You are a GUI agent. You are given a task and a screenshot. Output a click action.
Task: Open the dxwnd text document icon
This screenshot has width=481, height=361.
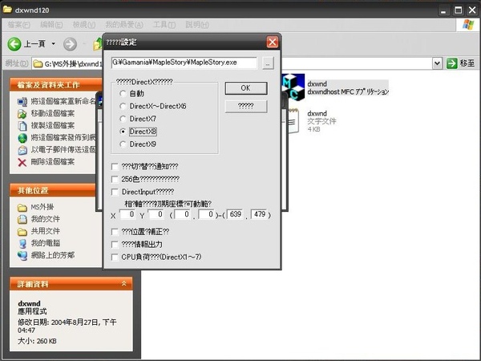[x=293, y=121]
